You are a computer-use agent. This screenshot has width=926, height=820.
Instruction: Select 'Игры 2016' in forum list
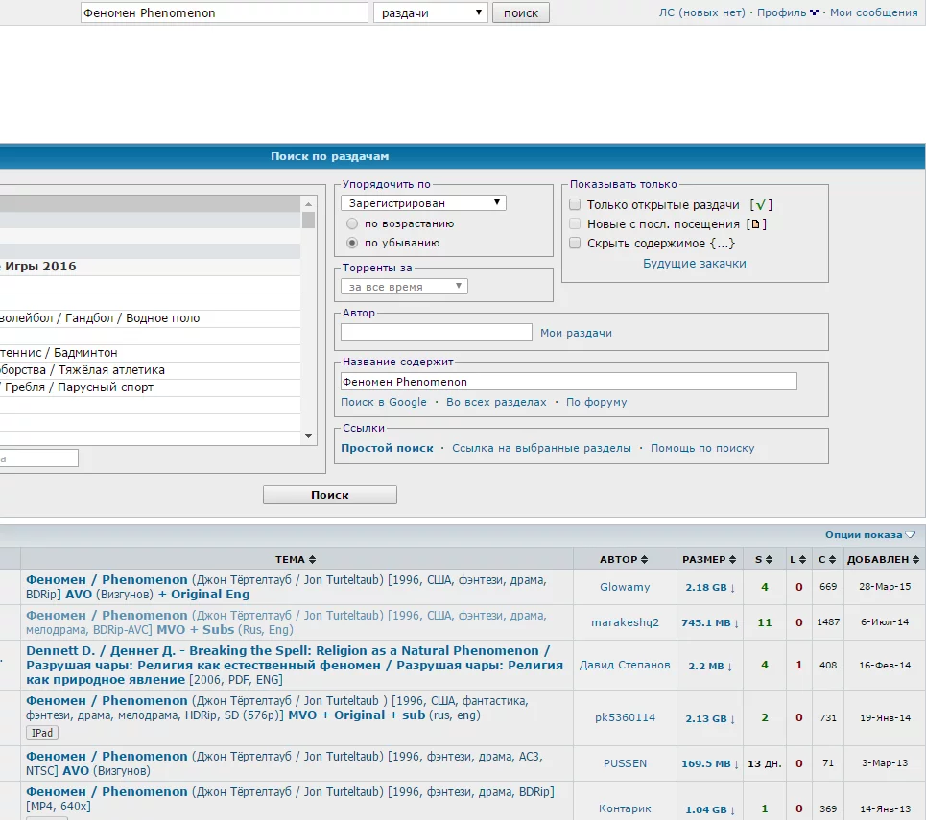point(150,267)
